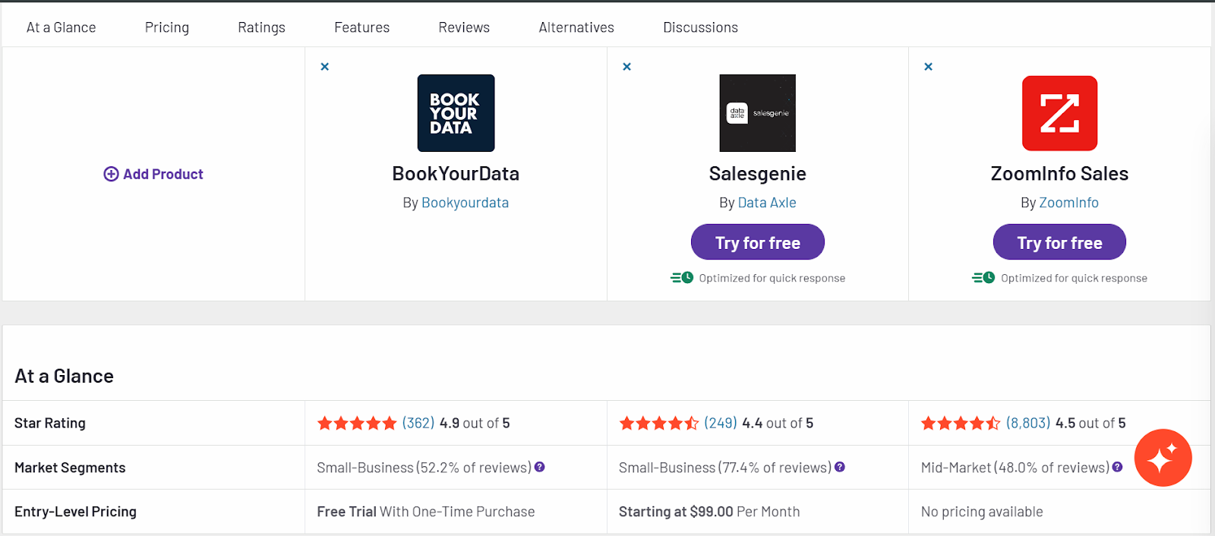Image resolution: width=1215 pixels, height=536 pixels.
Task: Remove BookYourData from comparison with its X icon
Action: pos(324,67)
